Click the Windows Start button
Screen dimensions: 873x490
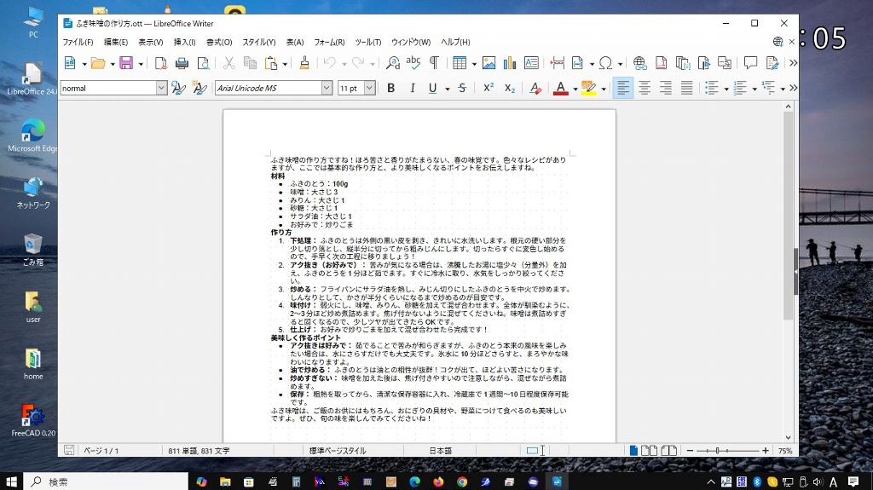pos(11,481)
